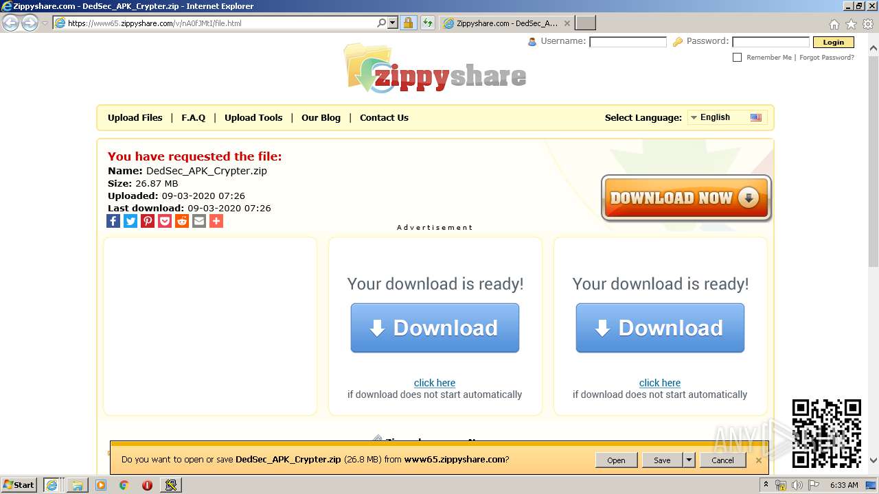Click Forgot Password link

pyautogui.click(x=827, y=58)
